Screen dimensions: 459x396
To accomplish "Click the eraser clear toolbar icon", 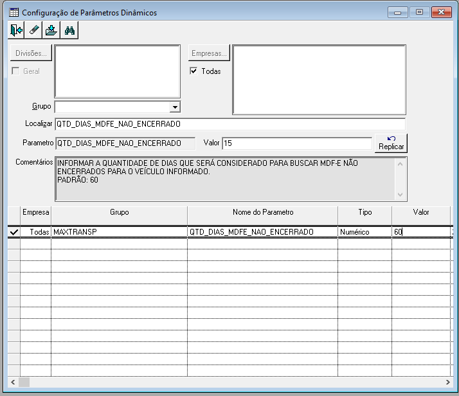I will pyautogui.click(x=34, y=30).
